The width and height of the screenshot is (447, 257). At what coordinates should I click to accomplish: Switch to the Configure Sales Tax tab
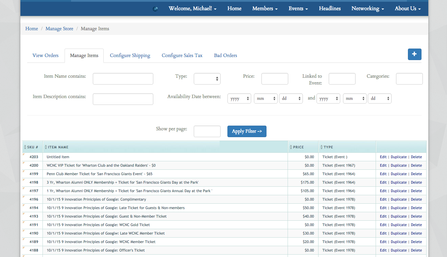(182, 55)
